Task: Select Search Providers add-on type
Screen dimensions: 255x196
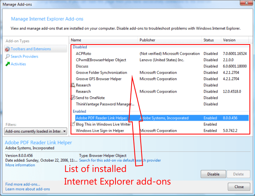Action: 24,56
